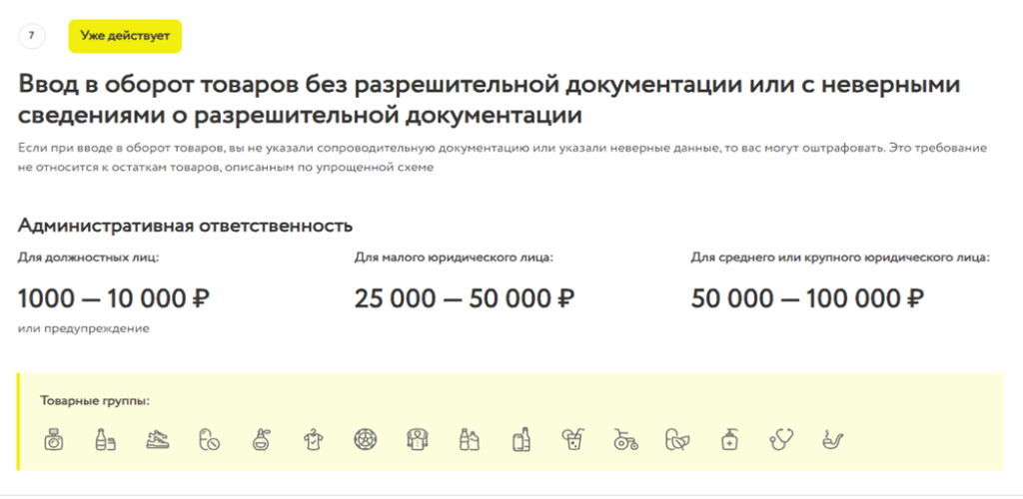1023x499 pixels.
Task: Select the shirt on hanger icon
Action: 313,439
